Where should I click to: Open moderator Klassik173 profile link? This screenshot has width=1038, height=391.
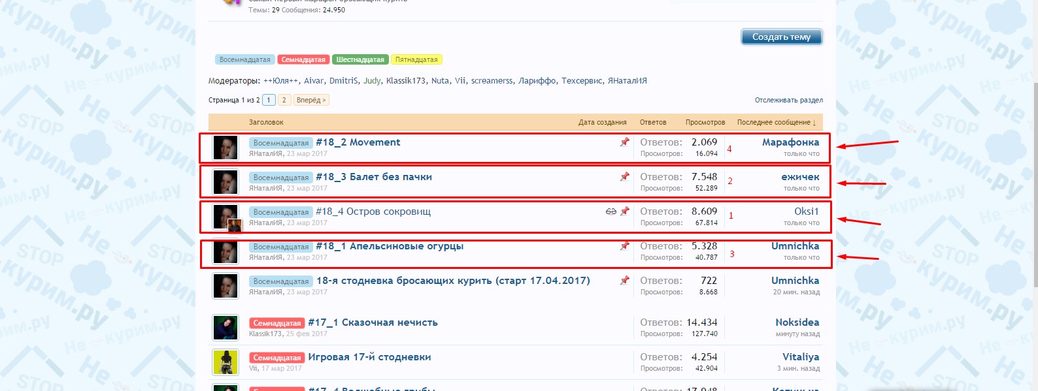(x=406, y=81)
